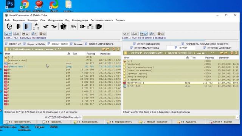Select drive D in left panel
The height and width of the screenshot is (136, 242).
click(x=17, y=34)
